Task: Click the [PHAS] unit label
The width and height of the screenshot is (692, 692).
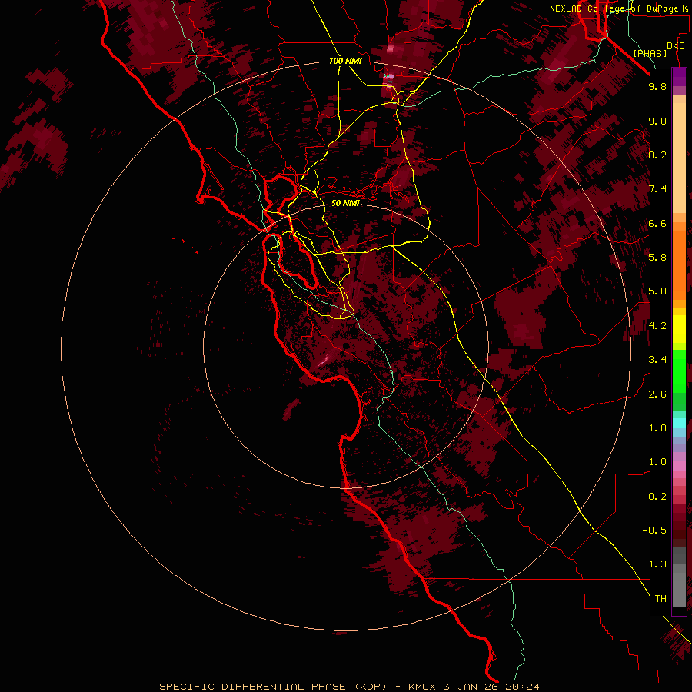Action: click(650, 54)
